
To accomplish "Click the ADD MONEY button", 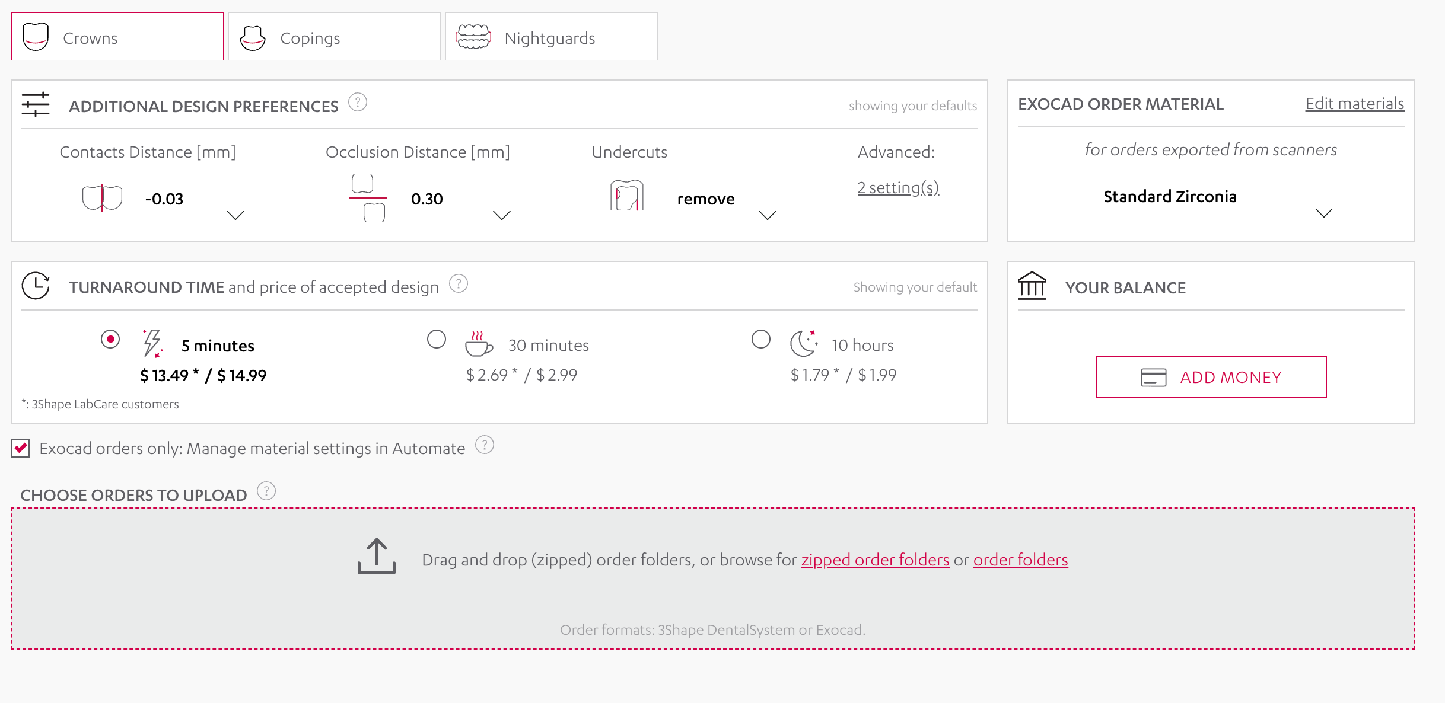I will 1211,376.
